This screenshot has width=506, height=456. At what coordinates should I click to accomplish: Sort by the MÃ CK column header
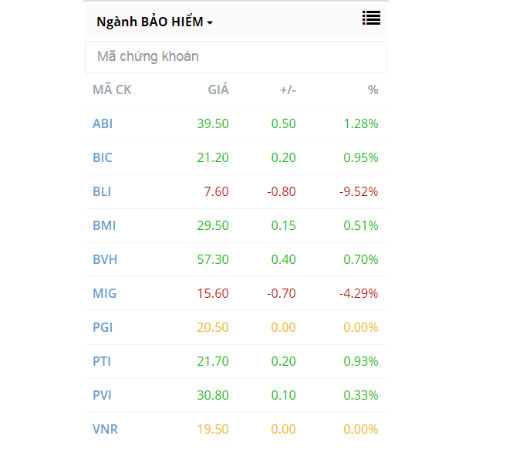point(112,90)
